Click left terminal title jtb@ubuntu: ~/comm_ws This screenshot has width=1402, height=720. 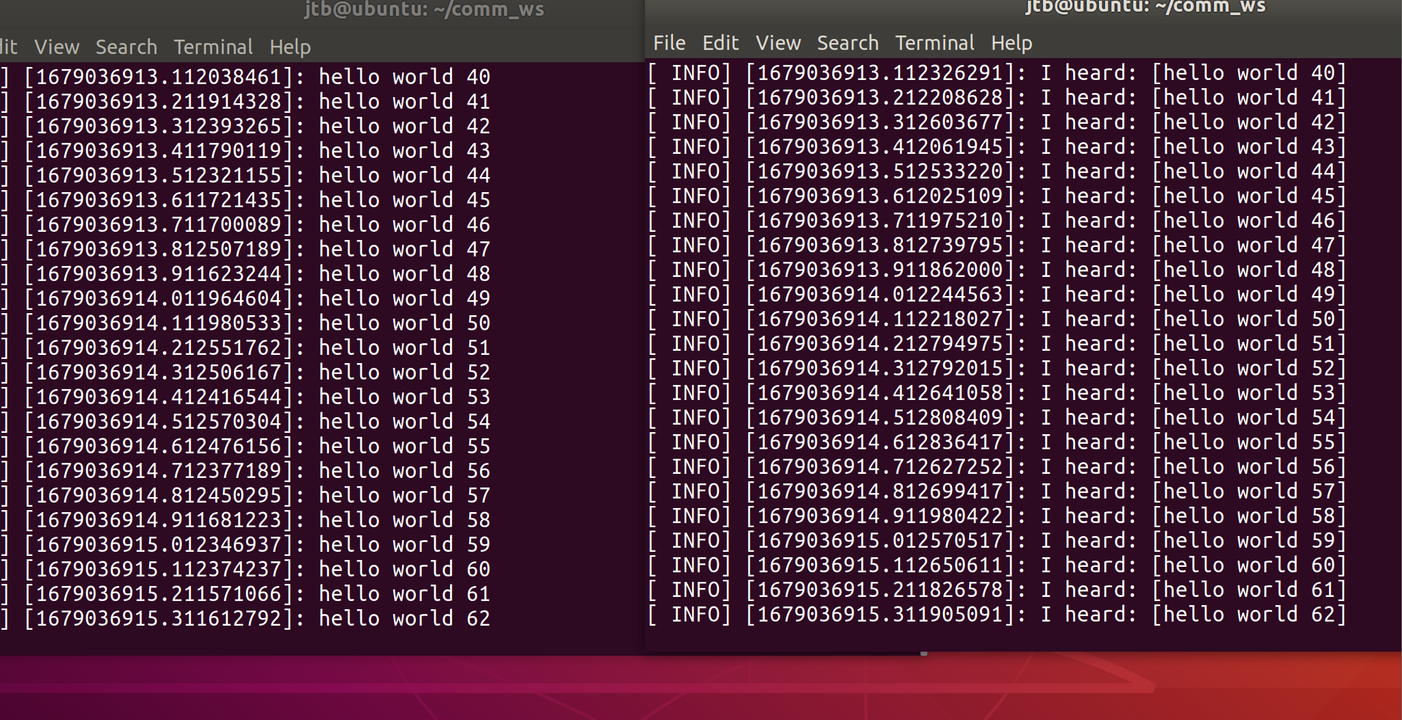(424, 10)
